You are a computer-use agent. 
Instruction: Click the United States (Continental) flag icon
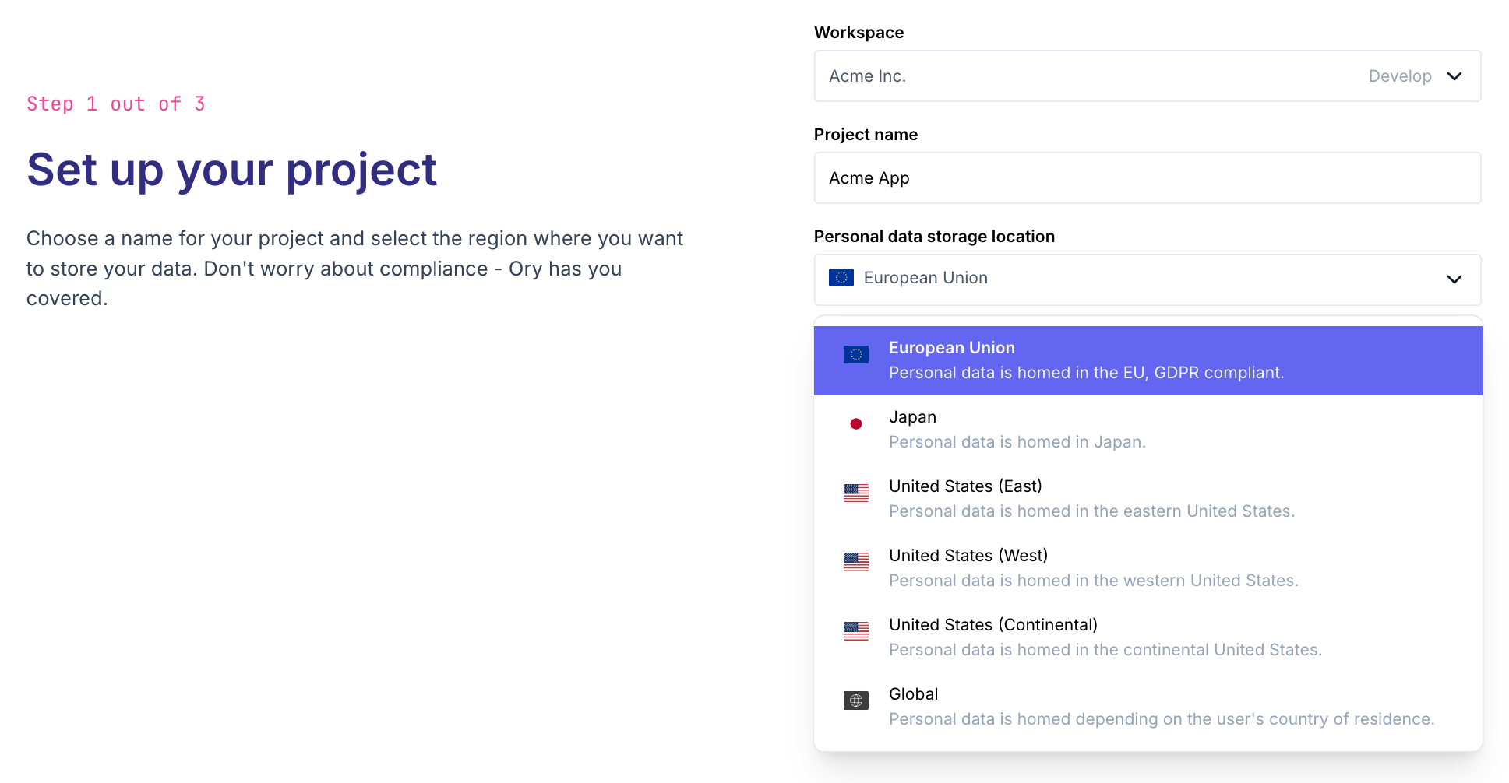pos(855,631)
